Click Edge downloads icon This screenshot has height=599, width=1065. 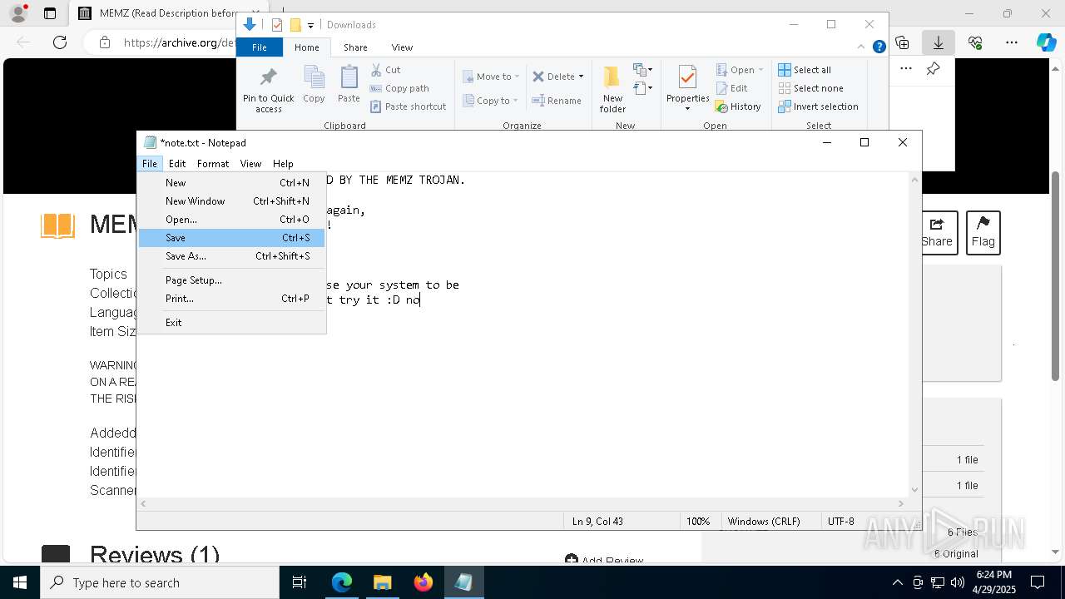[x=938, y=42]
